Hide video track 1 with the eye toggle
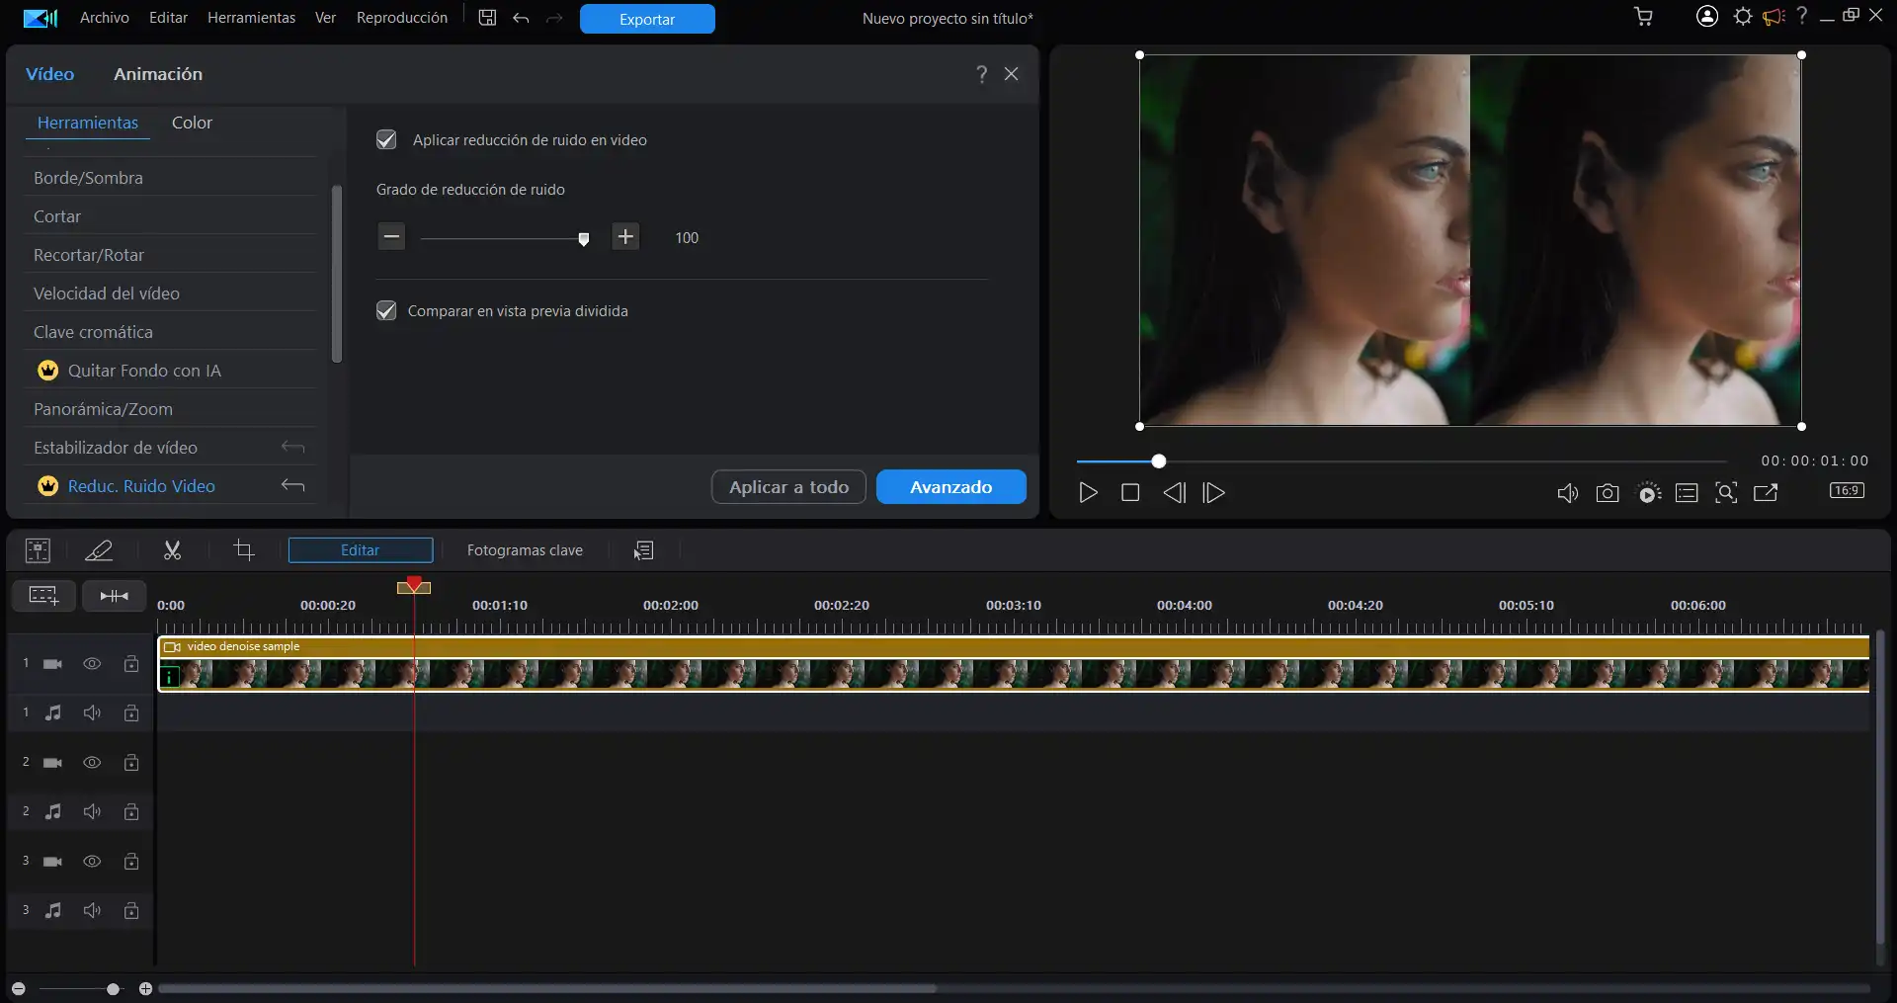The height and width of the screenshot is (1003, 1897). 92,664
